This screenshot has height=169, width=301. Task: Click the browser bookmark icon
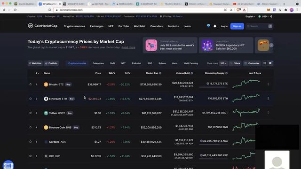click(x=50, y=10)
